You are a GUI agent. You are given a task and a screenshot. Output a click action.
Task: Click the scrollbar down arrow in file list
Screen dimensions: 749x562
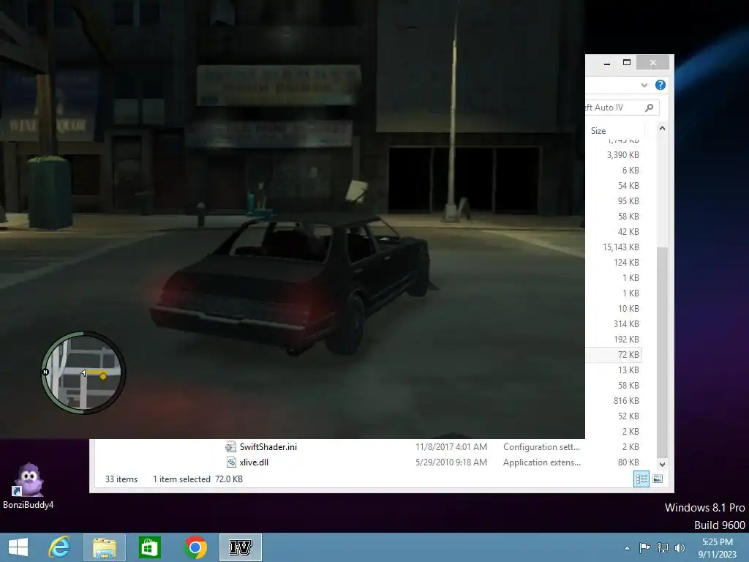tap(662, 464)
